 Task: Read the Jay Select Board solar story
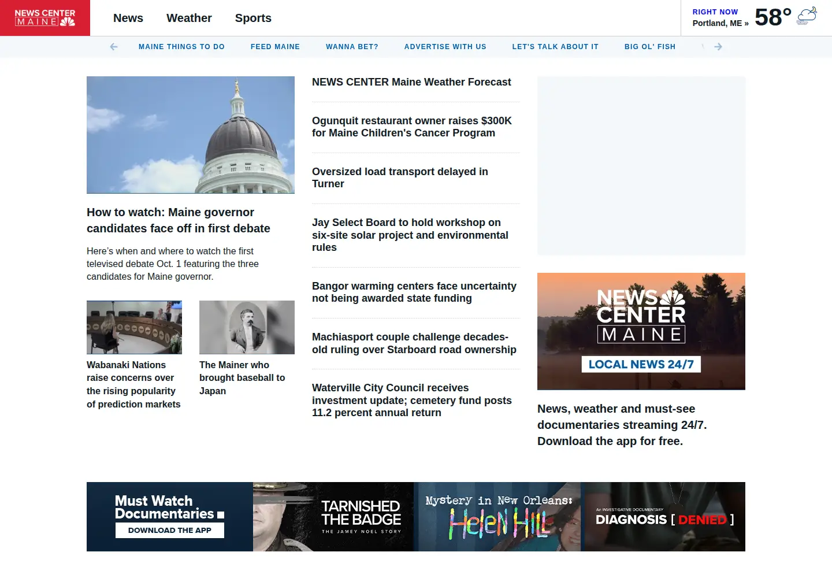pyautogui.click(x=410, y=235)
